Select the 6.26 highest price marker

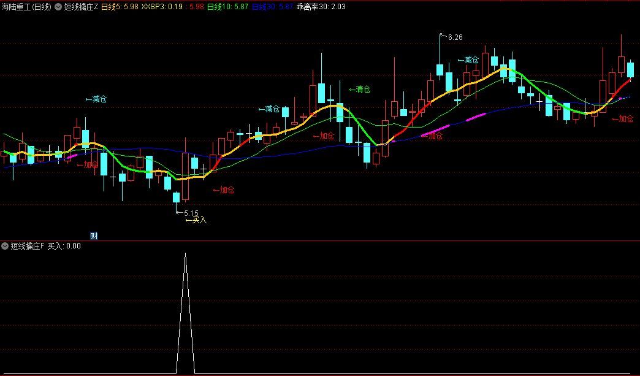point(455,37)
